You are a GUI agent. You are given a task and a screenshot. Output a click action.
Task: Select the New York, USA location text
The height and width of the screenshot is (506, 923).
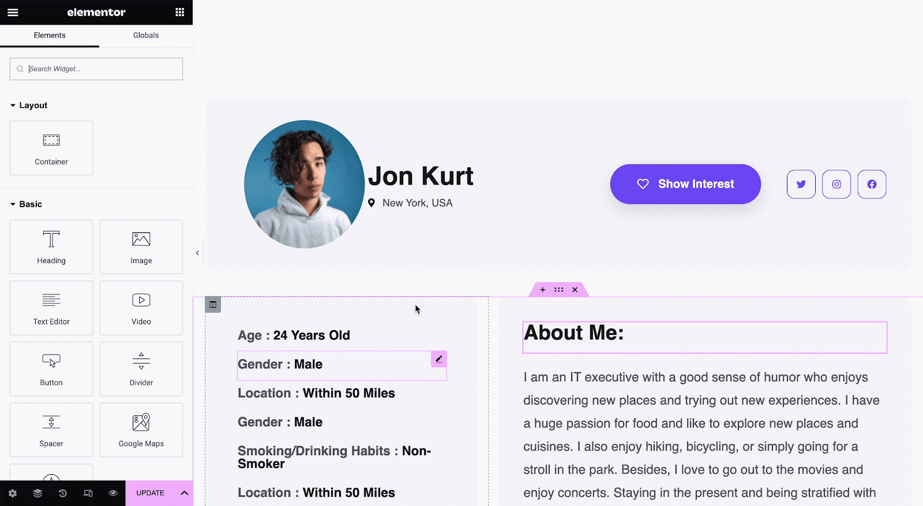418,203
